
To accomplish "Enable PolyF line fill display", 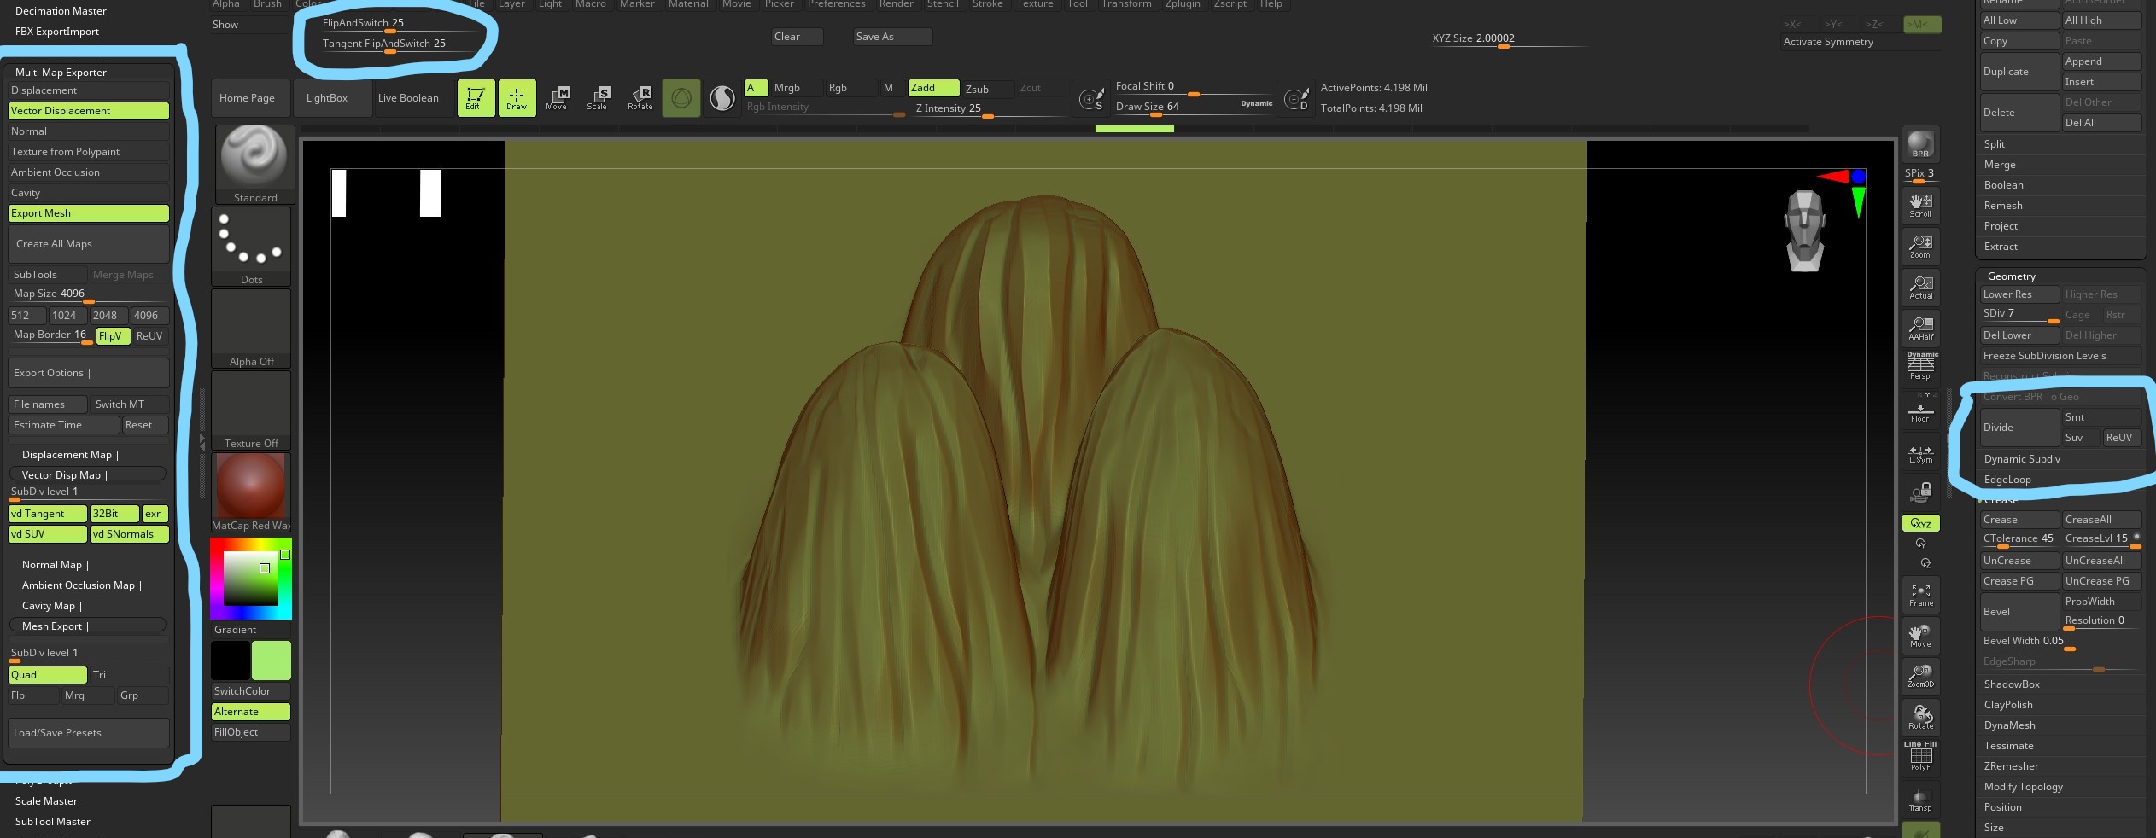I will pyautogui.click(x=1920, y=757).
